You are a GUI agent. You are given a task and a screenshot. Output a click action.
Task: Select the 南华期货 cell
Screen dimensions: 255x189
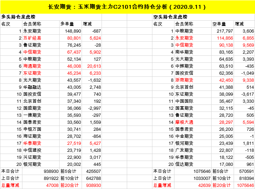(193, 52)
